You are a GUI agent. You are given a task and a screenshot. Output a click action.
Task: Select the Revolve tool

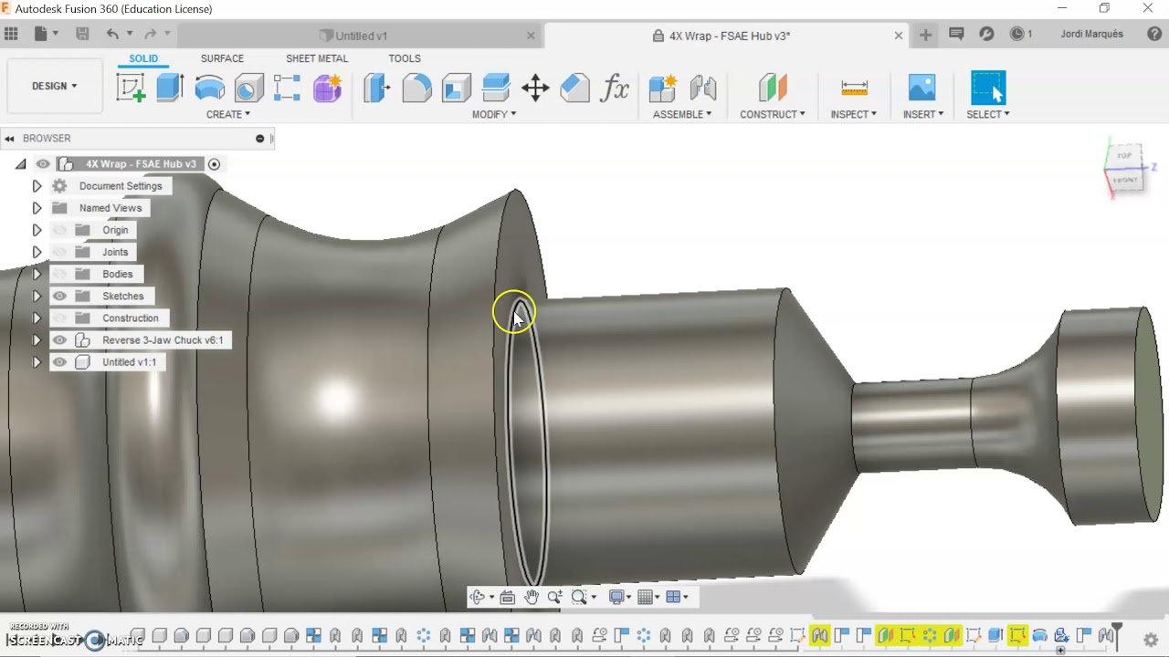(209, 88)
